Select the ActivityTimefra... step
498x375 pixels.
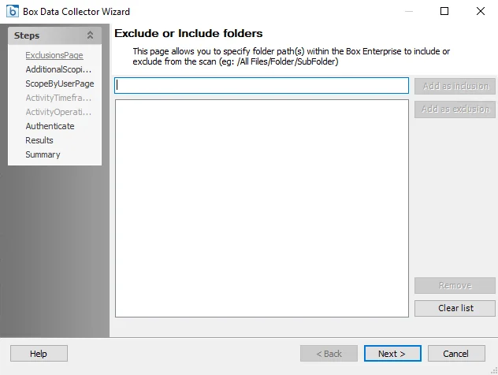(58, 98)
